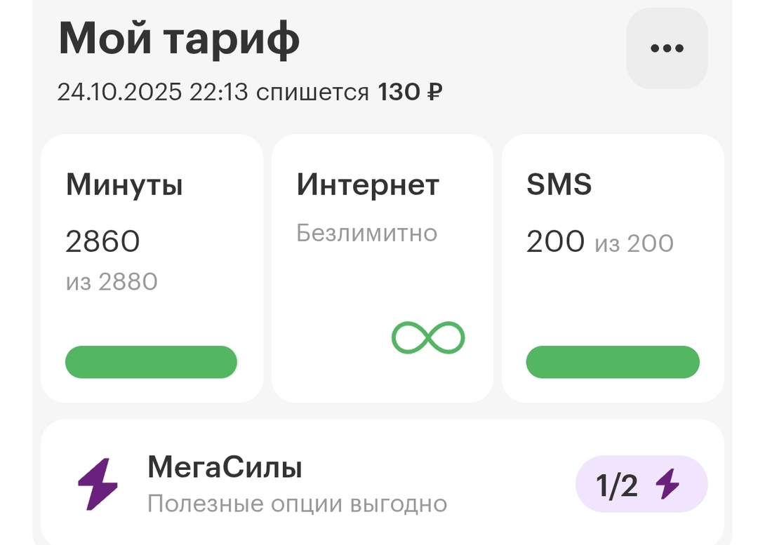The height and width of the screenshot is (545, 765).
Task: Expand tariff details via Мой тариф header
Action: (180, 39)
